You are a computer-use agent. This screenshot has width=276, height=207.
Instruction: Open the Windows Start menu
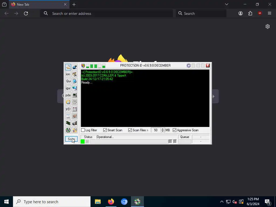(x=6, y=202)
